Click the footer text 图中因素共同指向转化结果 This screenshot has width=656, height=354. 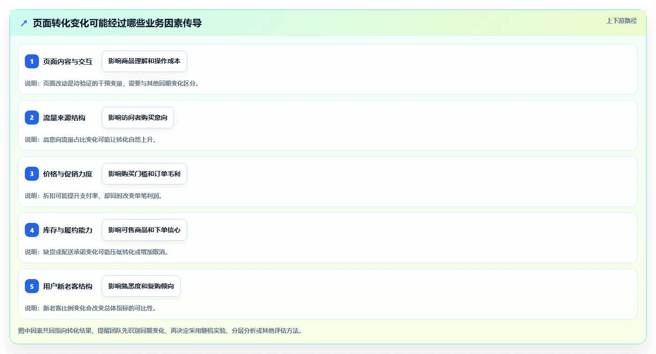[x=55, y=331]
